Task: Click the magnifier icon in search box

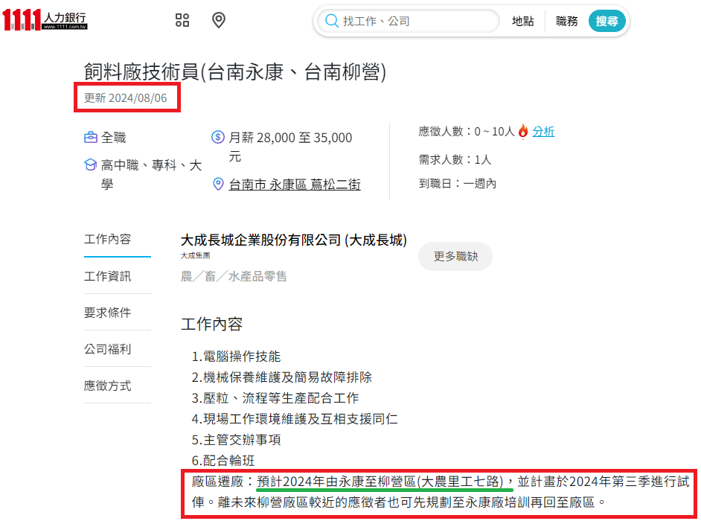Action: (x=331, y=21)
